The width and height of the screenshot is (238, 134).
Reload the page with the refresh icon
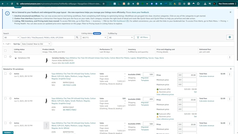coord(12,3)
